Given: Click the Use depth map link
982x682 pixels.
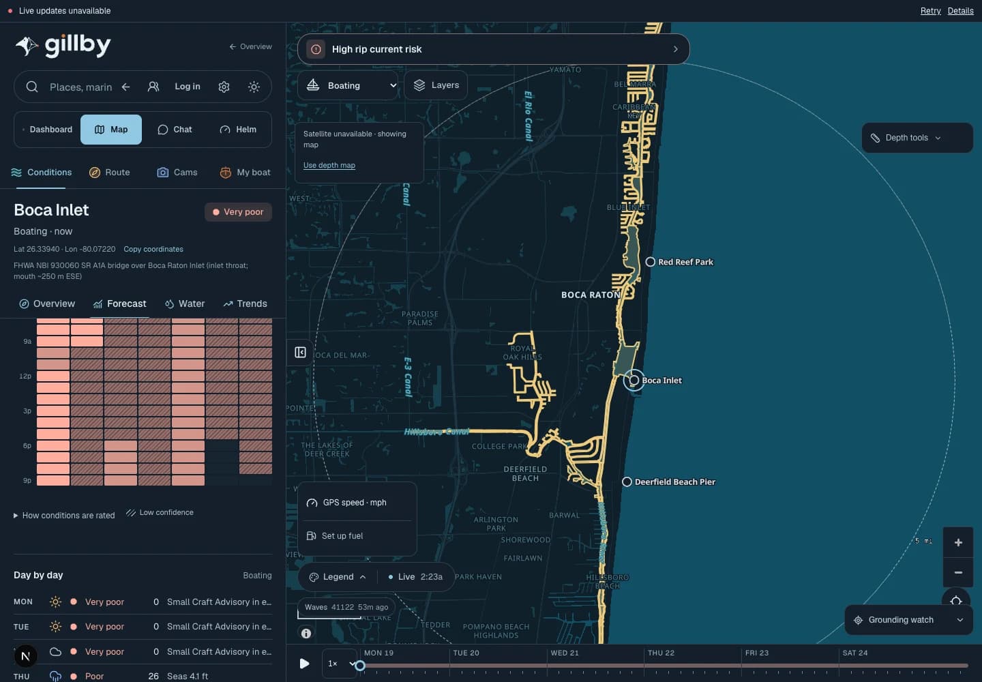Looking at the screenshot, I should point(329,165).
